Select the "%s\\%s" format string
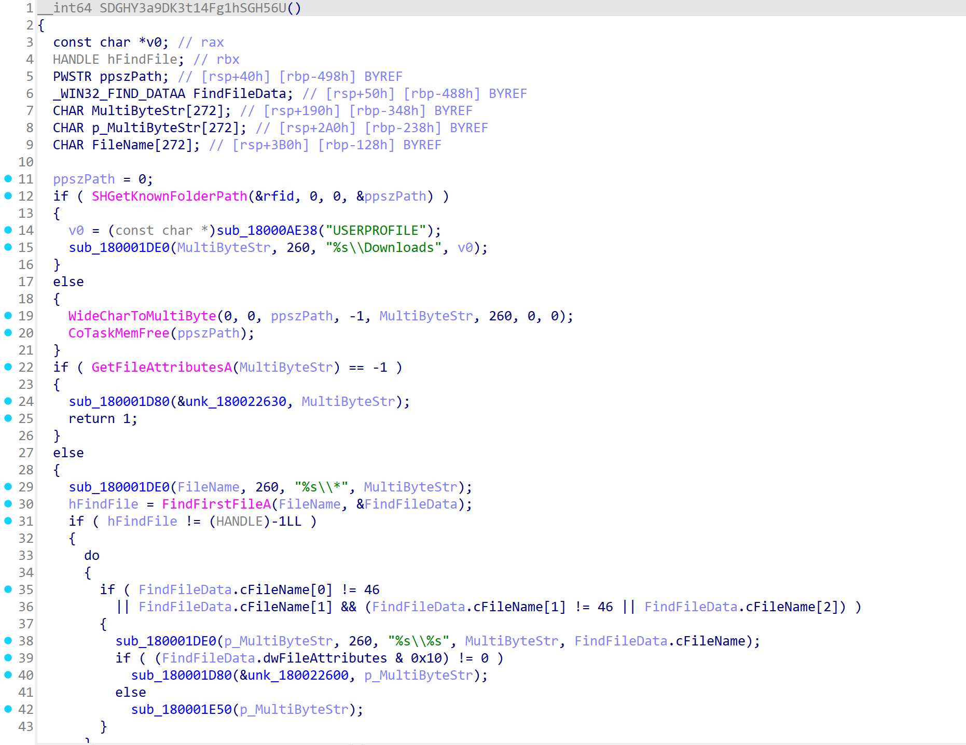 pyautogui.click(x=419, y=641)
